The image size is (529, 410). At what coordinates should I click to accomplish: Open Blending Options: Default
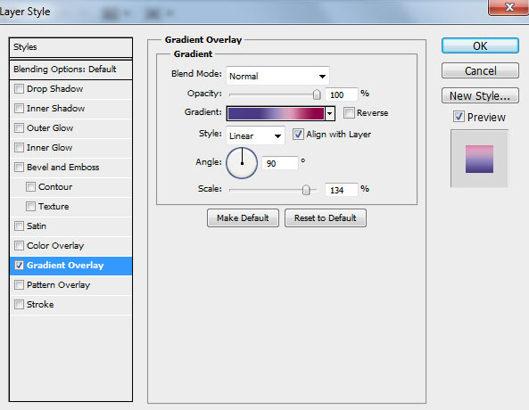point(70,70)
